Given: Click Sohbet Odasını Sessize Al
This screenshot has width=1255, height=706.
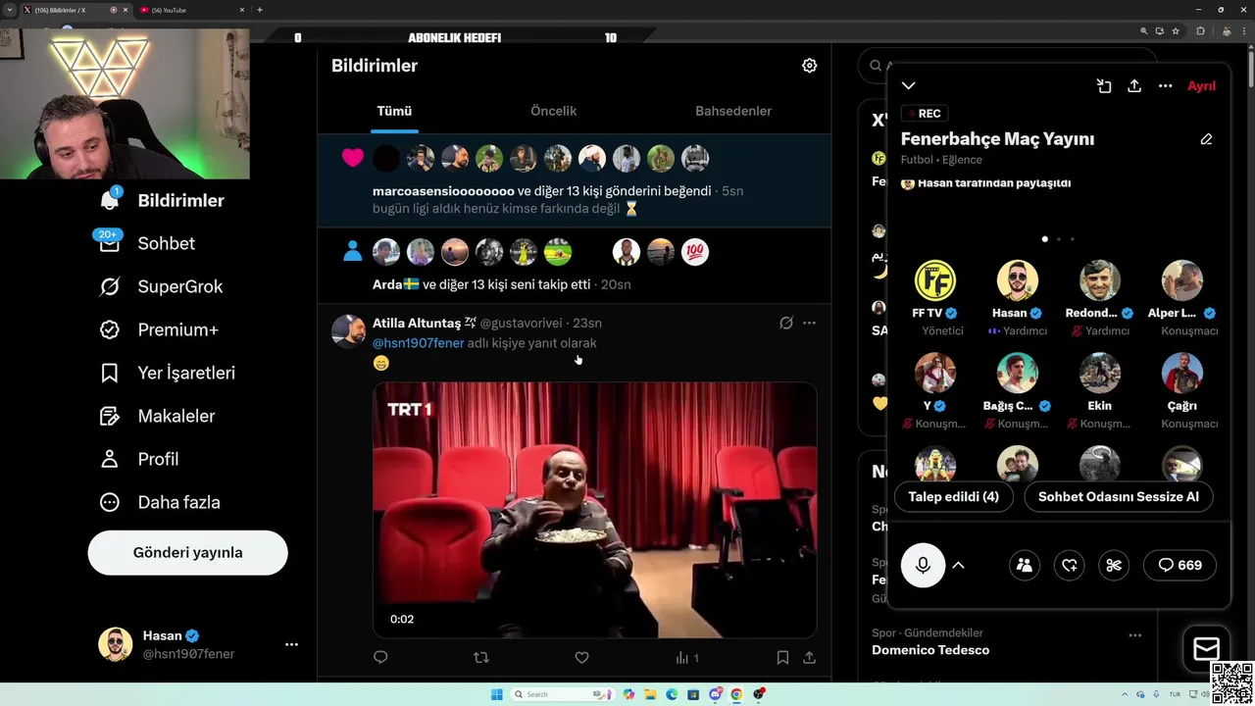Looking at the screenshot, I should (x=1119, y=496).
